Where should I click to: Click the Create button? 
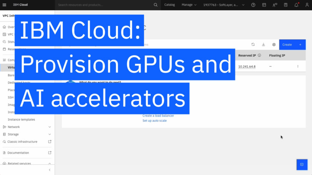click(x=292, y=45)
